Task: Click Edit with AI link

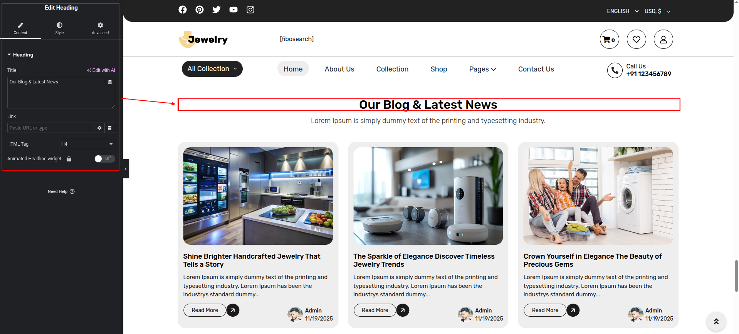Action: pos(101,70)
